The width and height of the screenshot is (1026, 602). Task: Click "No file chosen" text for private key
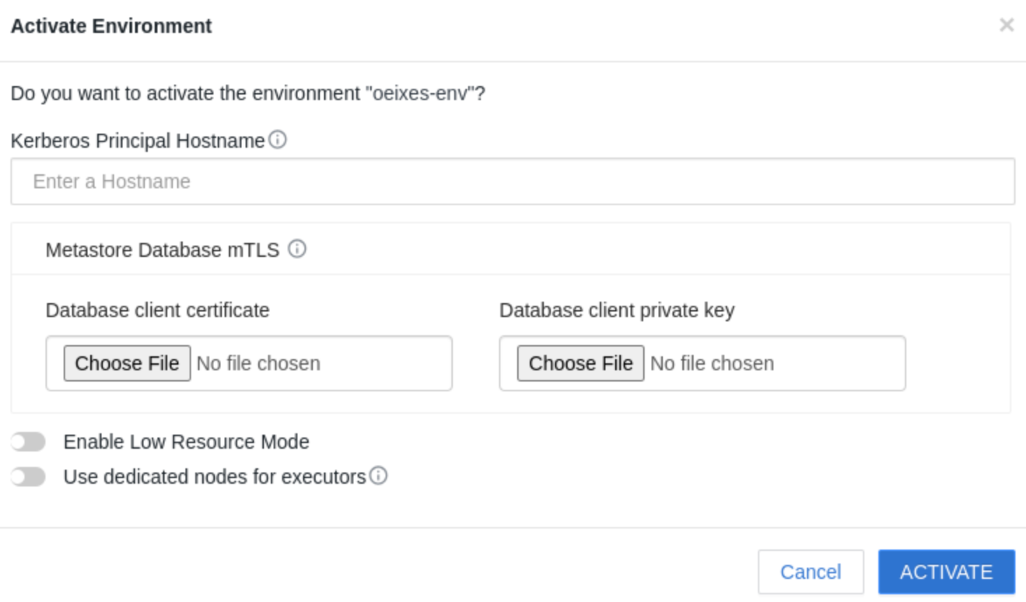(x=712, y=363)
